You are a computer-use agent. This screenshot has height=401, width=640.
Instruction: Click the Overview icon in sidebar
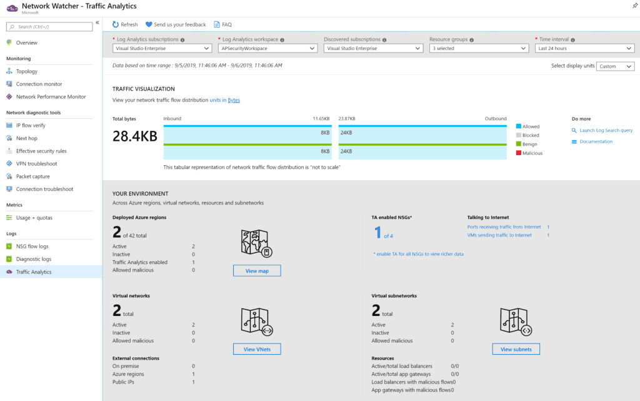coord(9,43)
